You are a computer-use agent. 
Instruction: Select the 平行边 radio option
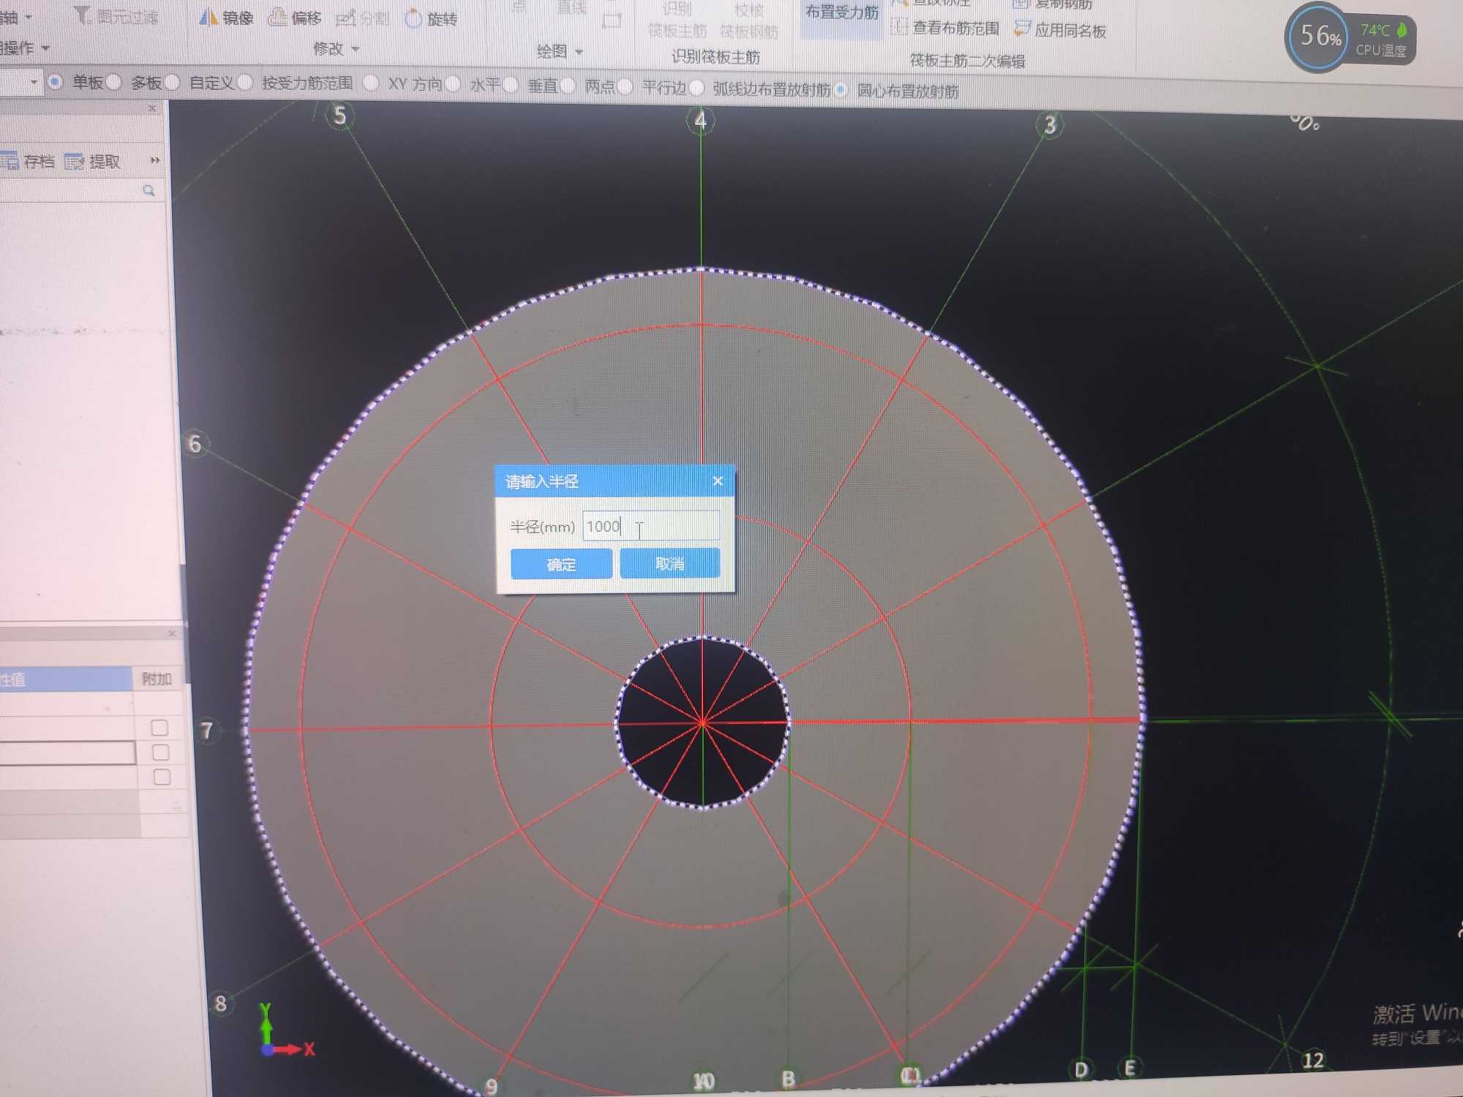point(625,87)
